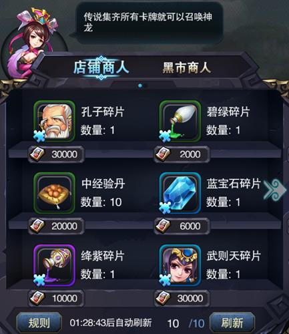Open the 黑市商人 black market tab

coord(186,67)
